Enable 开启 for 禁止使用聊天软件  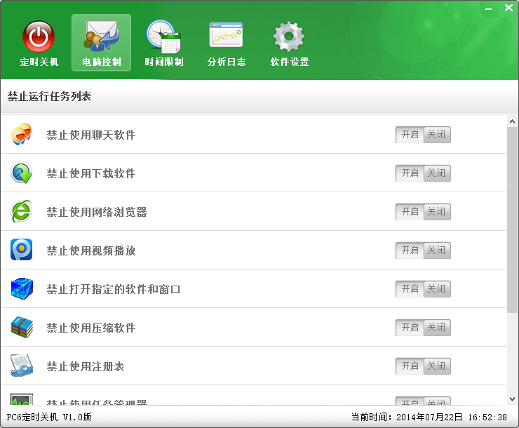(410, 135)
